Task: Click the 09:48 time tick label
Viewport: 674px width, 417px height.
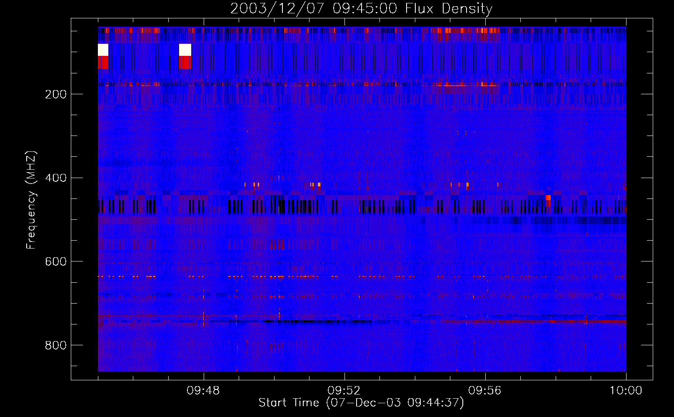Action: 203,391
